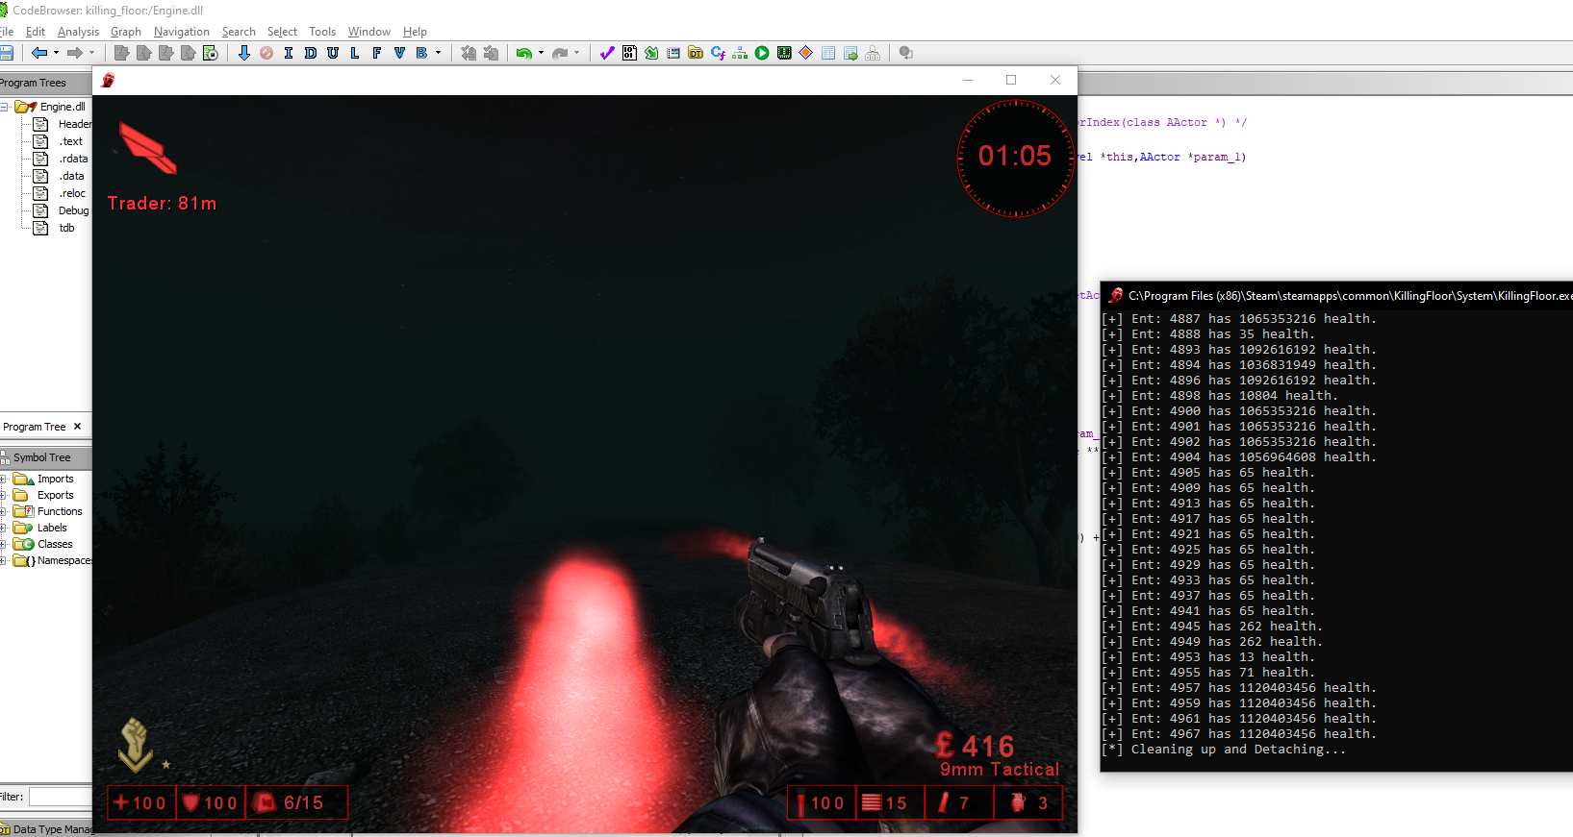
Task: Open the Window menu
Action: (x=368, y=32)
